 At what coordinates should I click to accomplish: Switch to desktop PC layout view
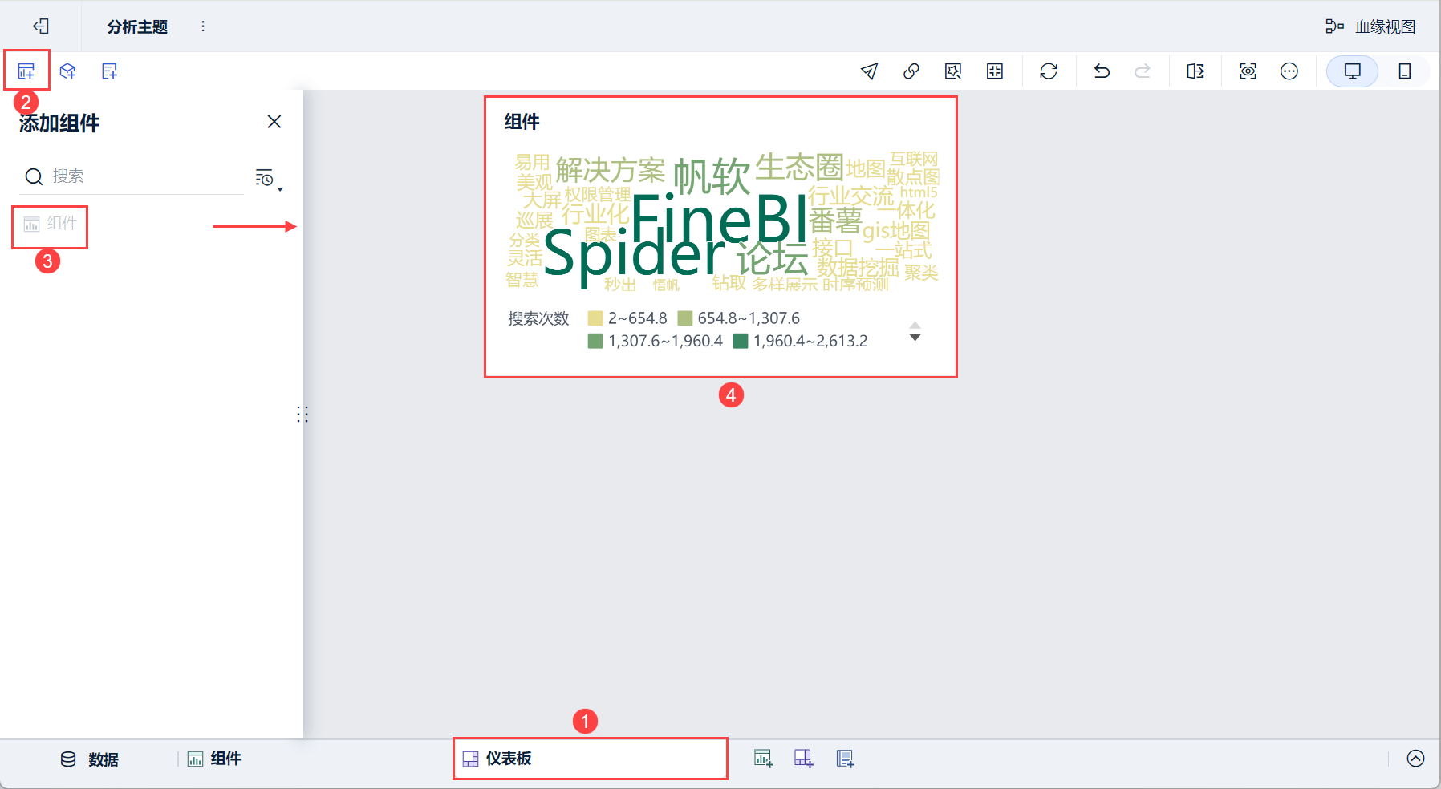(1352, 71)
